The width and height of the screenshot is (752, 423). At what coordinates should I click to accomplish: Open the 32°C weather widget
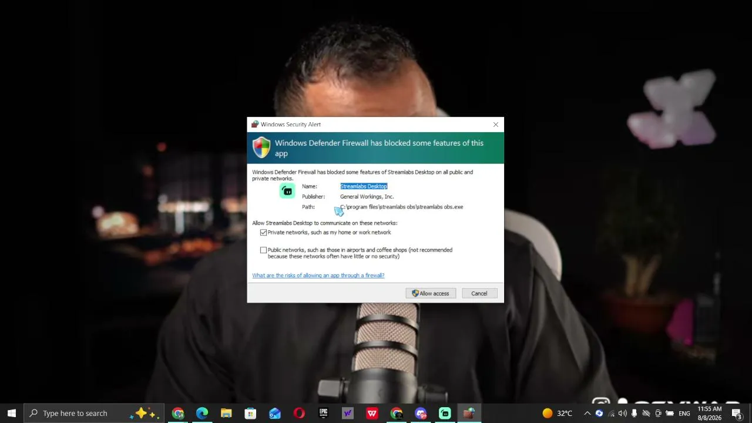[557, 413]
